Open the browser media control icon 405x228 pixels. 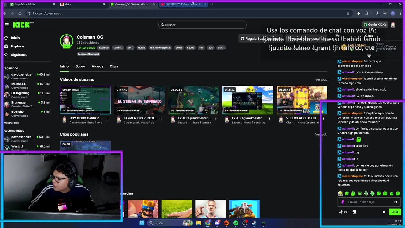[385, 13]
